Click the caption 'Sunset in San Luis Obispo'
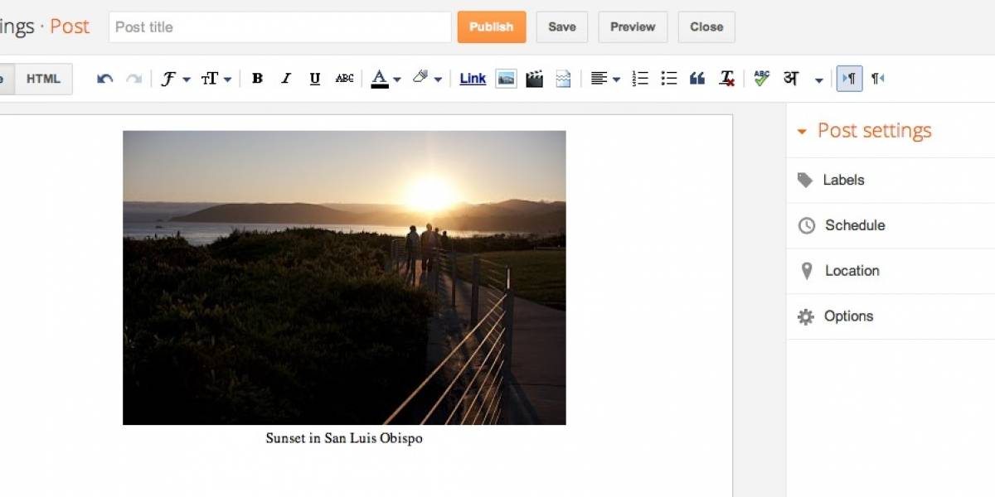Viewport: 995px width, 497px height. [x=344, y=438]
